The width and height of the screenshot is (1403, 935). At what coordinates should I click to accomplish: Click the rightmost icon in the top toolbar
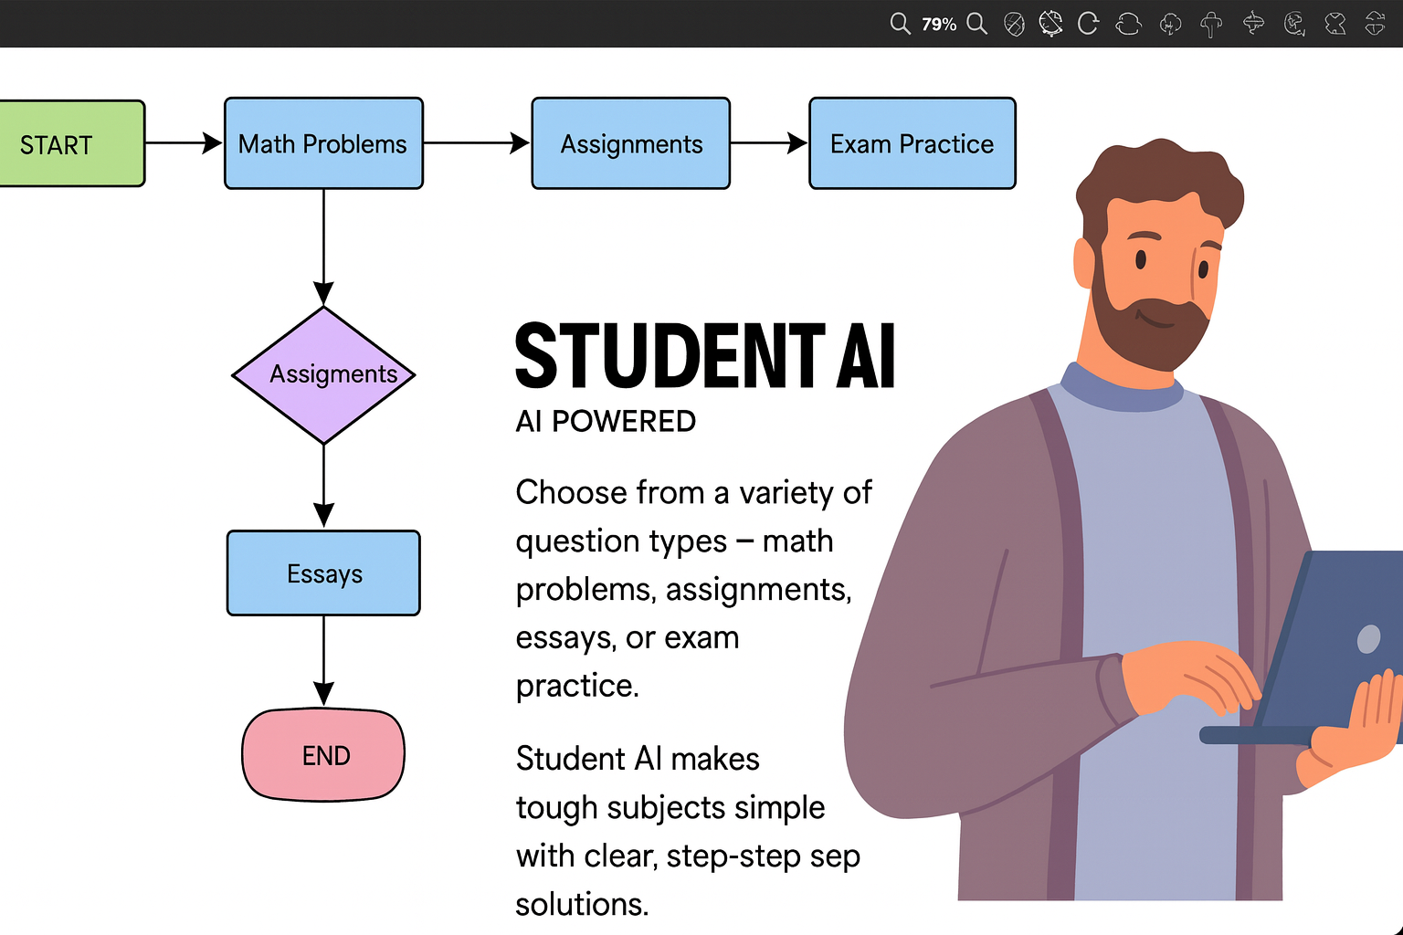(x=1375, y=24)
